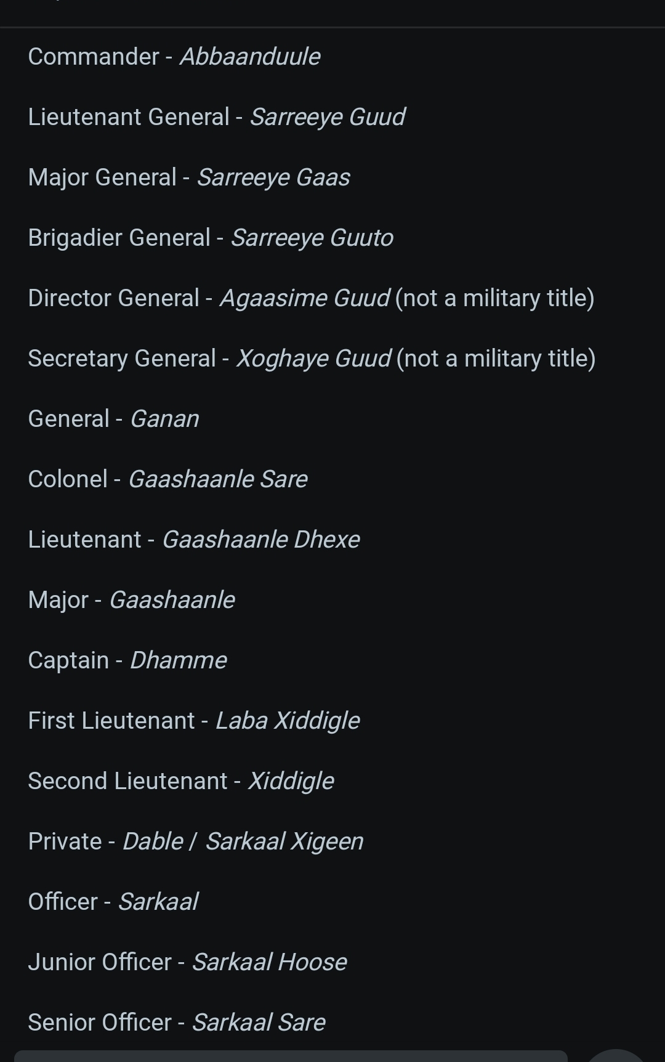Select the Colonel - Gaashaanle Sare line
The height and width of the screenshot is (1062, 665).
pos(168,479)
